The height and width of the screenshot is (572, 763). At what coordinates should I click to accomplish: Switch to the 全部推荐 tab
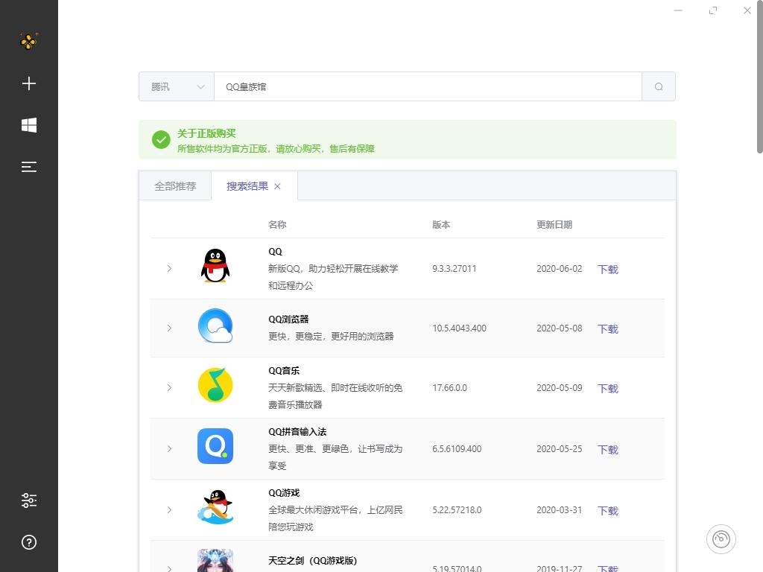(x=175, y=186)
